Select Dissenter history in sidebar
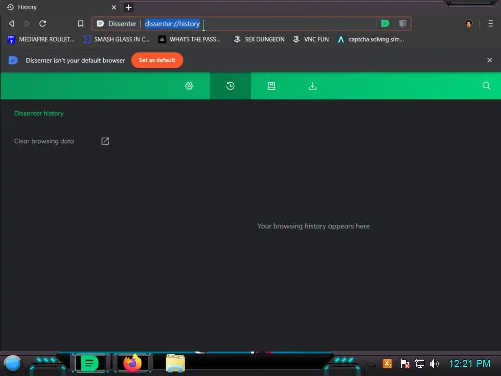This screenshot has width=501, height=376. 39,113
